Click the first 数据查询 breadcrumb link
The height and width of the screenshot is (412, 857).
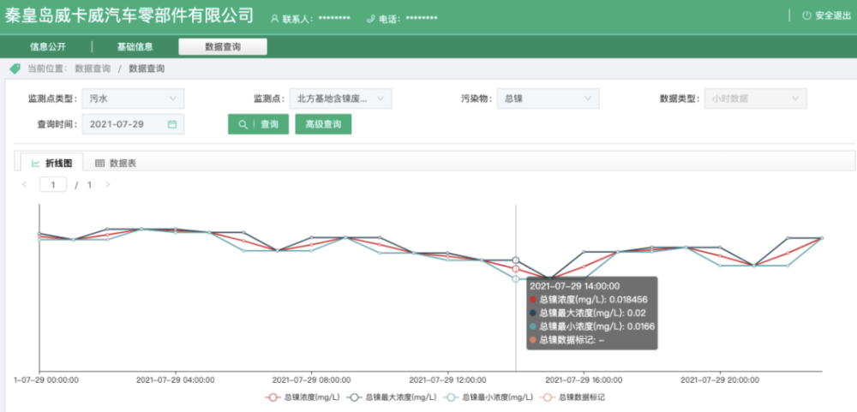coord(93,69)
